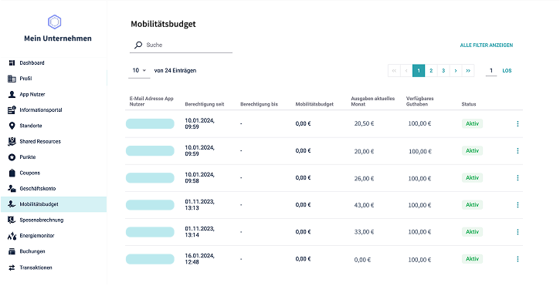Click the 16.01.2024, 12:48 date cell

[x=199, y=259]
